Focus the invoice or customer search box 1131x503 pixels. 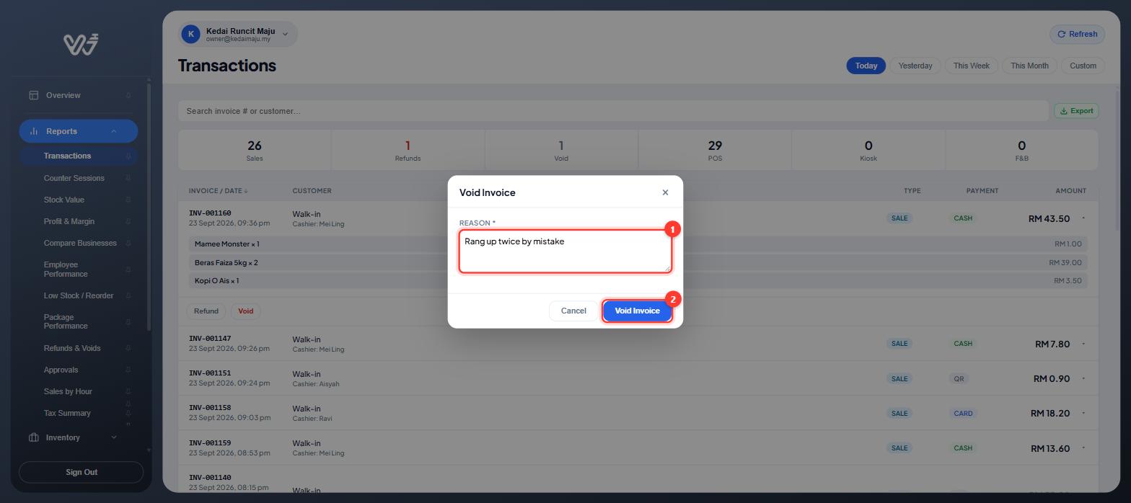click(x=613, y=111)
